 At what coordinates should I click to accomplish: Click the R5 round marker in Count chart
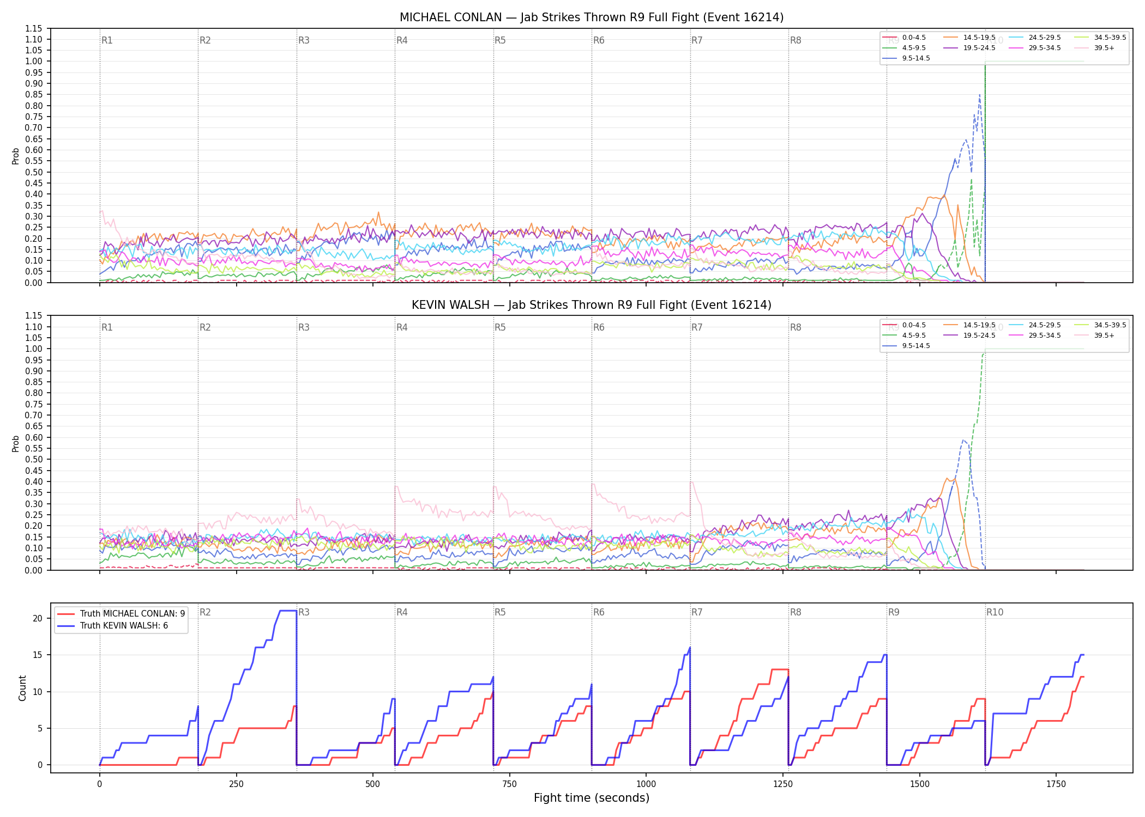[500, 612]
